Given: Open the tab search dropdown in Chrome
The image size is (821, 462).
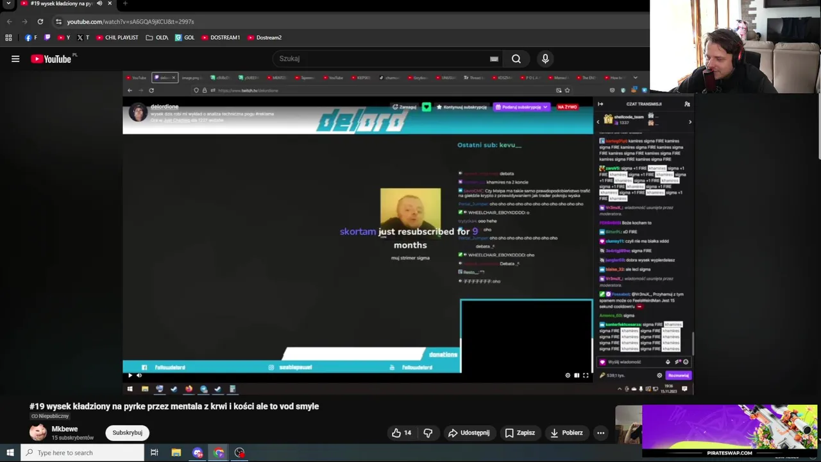Looking at the screenshot, I should (8, 4).
